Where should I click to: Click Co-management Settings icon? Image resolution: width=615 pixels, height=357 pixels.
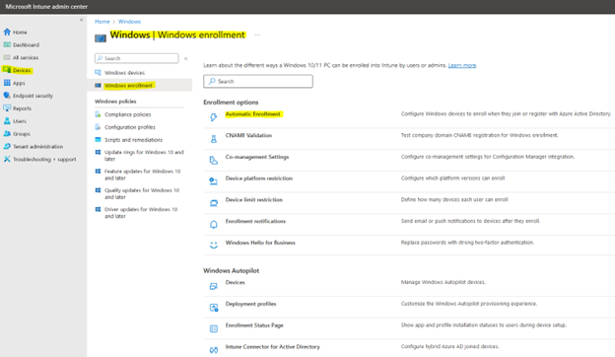(x=213, y=160)
